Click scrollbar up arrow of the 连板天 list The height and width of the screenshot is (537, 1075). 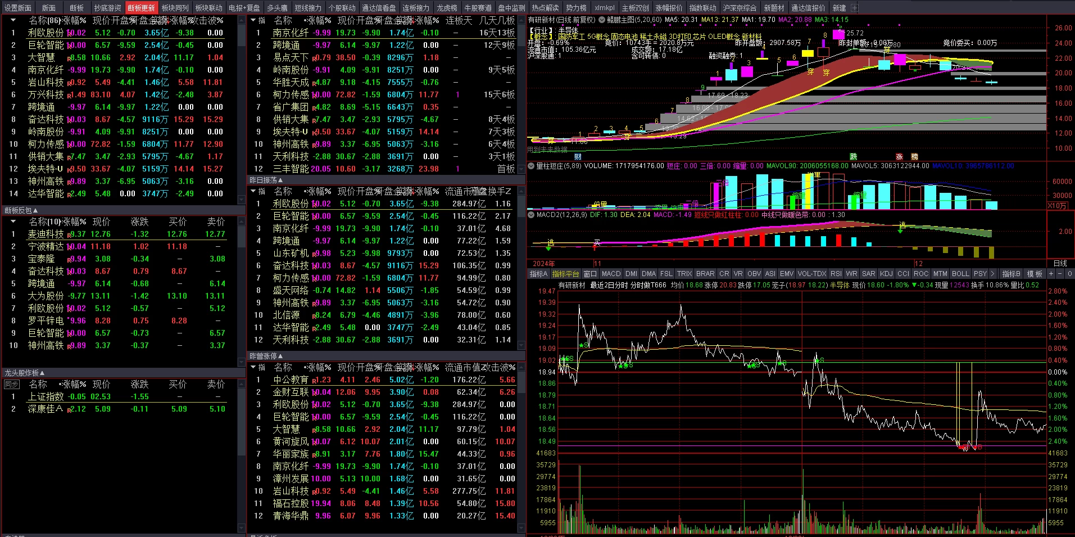coord(521,21)
